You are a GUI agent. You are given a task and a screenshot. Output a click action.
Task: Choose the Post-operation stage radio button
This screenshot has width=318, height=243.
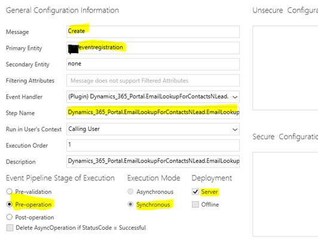click(10, 217)
